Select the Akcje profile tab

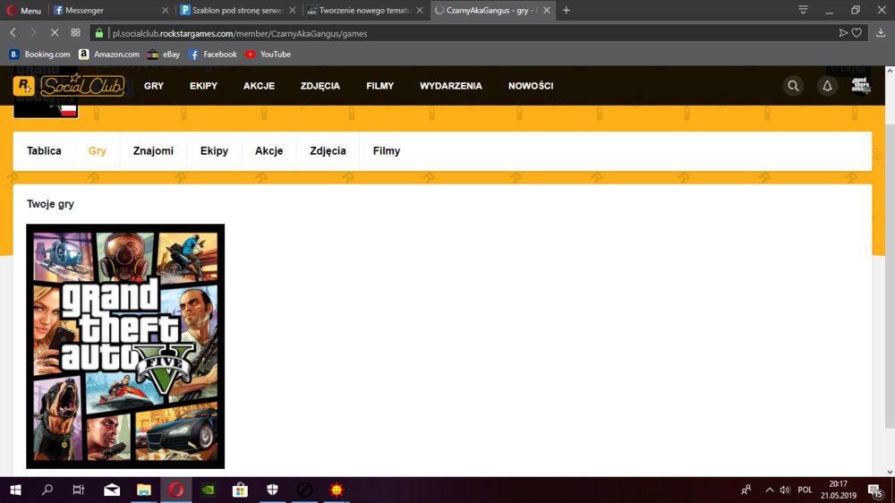268,150
